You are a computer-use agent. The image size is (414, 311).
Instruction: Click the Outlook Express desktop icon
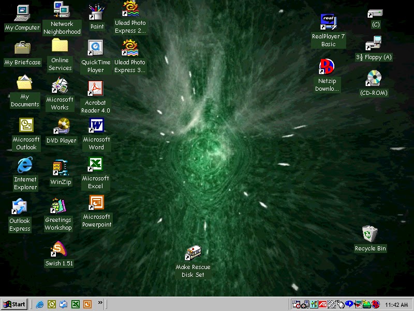click(x=20, y=215)
